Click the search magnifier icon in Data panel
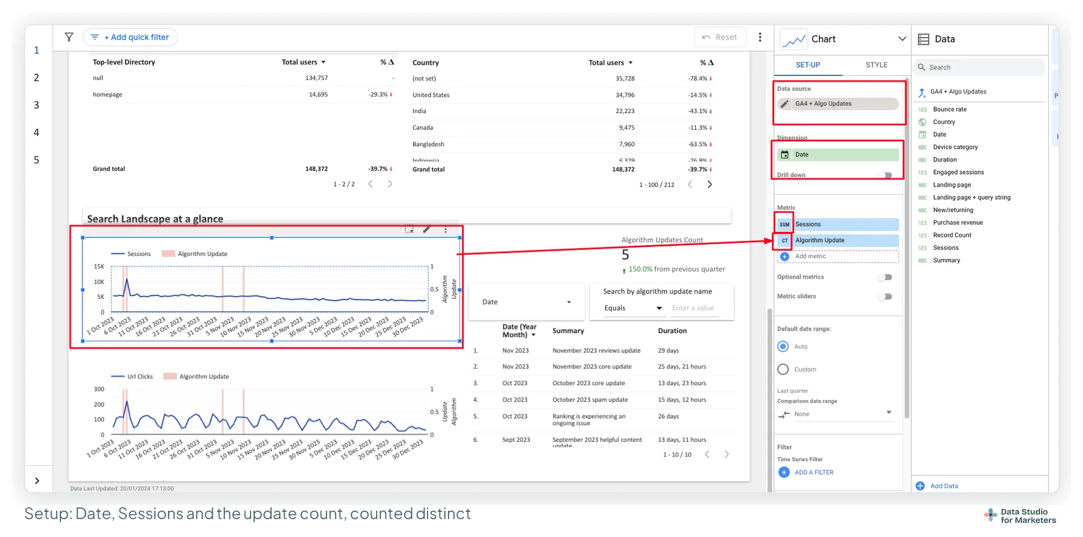 [x=922, y=68]
